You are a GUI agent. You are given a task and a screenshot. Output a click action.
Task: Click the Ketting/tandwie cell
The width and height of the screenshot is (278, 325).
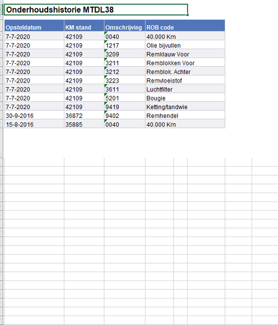click(x=185, y=106)
